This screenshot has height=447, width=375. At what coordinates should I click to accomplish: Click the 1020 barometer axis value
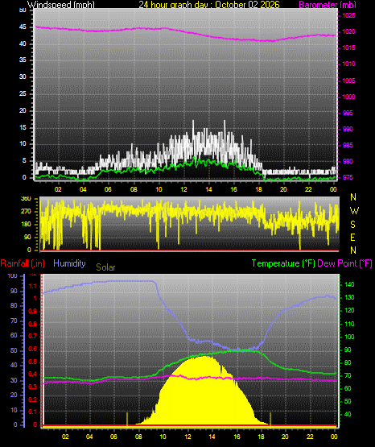click(348, 31)
